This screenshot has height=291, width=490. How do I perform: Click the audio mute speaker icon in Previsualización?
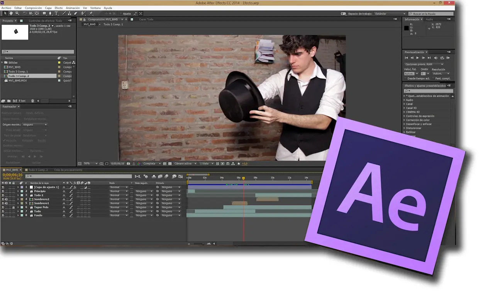click(436, 58)
